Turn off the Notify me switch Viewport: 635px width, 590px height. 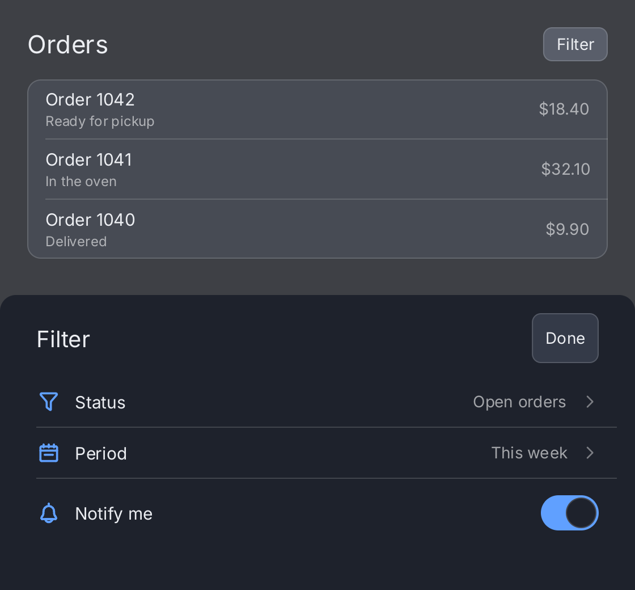click(569, 513)
